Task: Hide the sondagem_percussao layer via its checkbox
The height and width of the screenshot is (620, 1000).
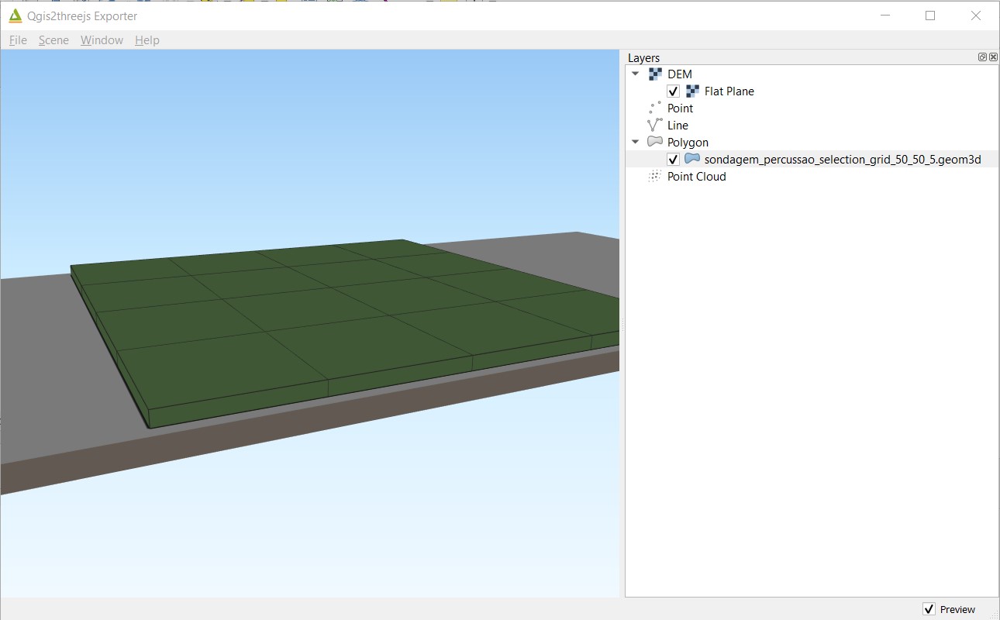Action: [674, 159]
